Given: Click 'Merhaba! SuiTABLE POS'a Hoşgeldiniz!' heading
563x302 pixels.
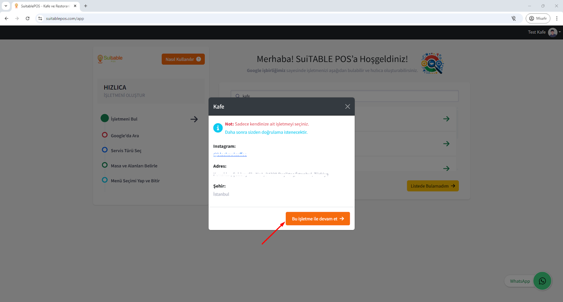Looking at the screenshot, I should coord(332,59).
